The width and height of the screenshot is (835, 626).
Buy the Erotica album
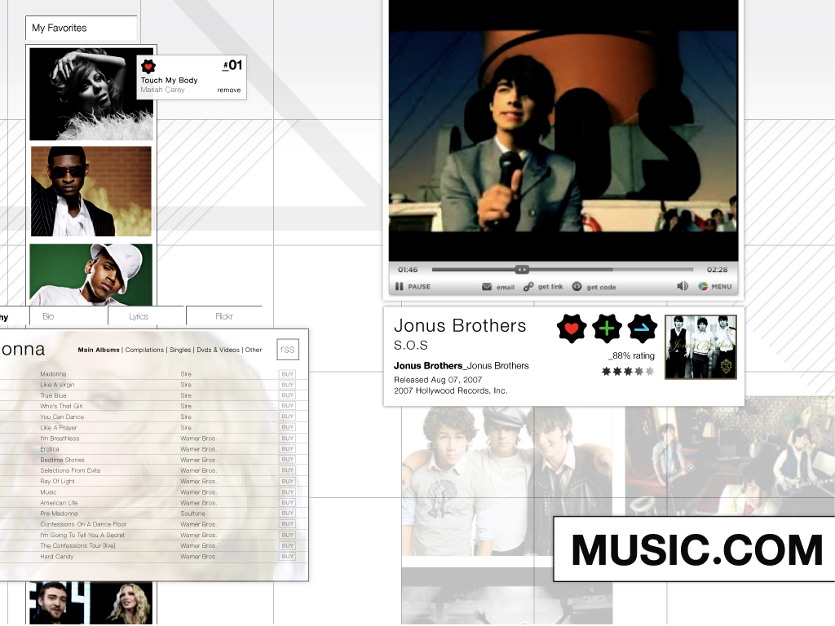(x=288, y=449)
